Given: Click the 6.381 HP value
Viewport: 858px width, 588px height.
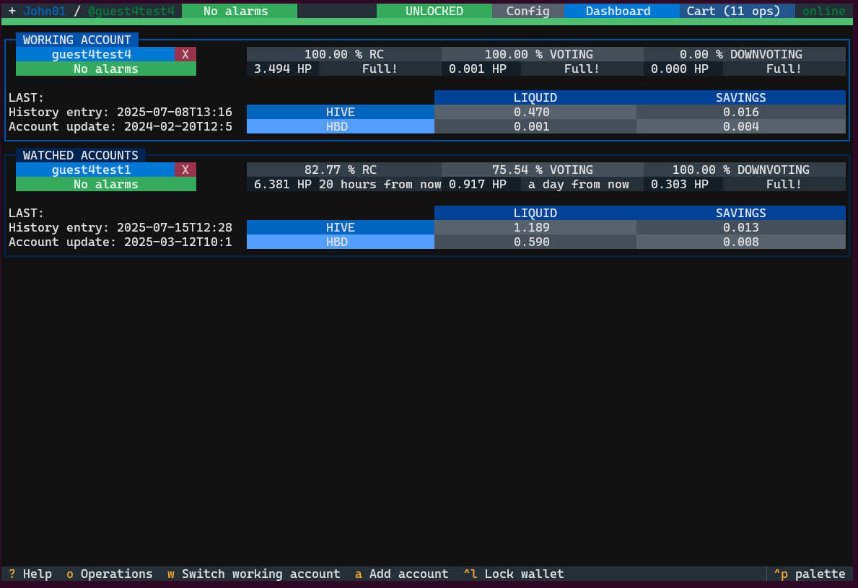Looking at the screenshot, I should pos(282,184).
